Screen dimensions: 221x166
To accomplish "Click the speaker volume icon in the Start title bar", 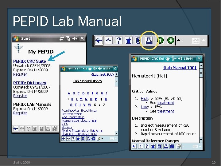I will [x=75, y=38].
